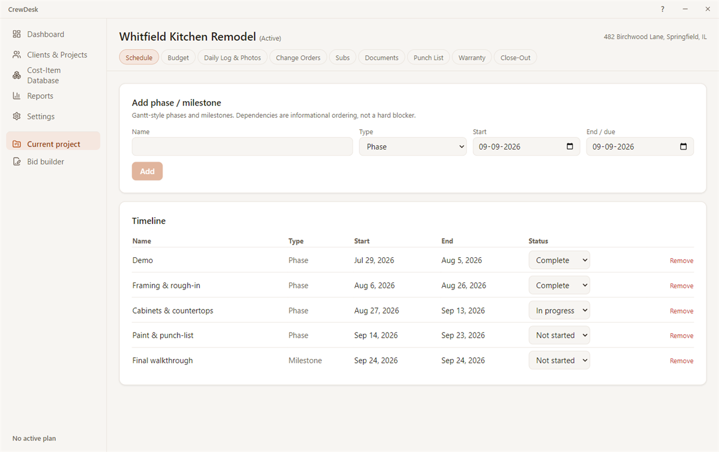This screenshot has width=719, height=452.
Task: Click the Bid builder sidebar label
Action: pos(45,162)
